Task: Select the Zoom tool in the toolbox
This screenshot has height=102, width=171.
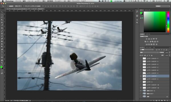Action: [2, 63]
